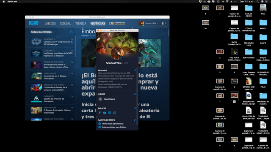Screen dimensions: 271x152
Task: Select desktop screenshot thumbnail named 9
Action: click(x=205, y=8)
